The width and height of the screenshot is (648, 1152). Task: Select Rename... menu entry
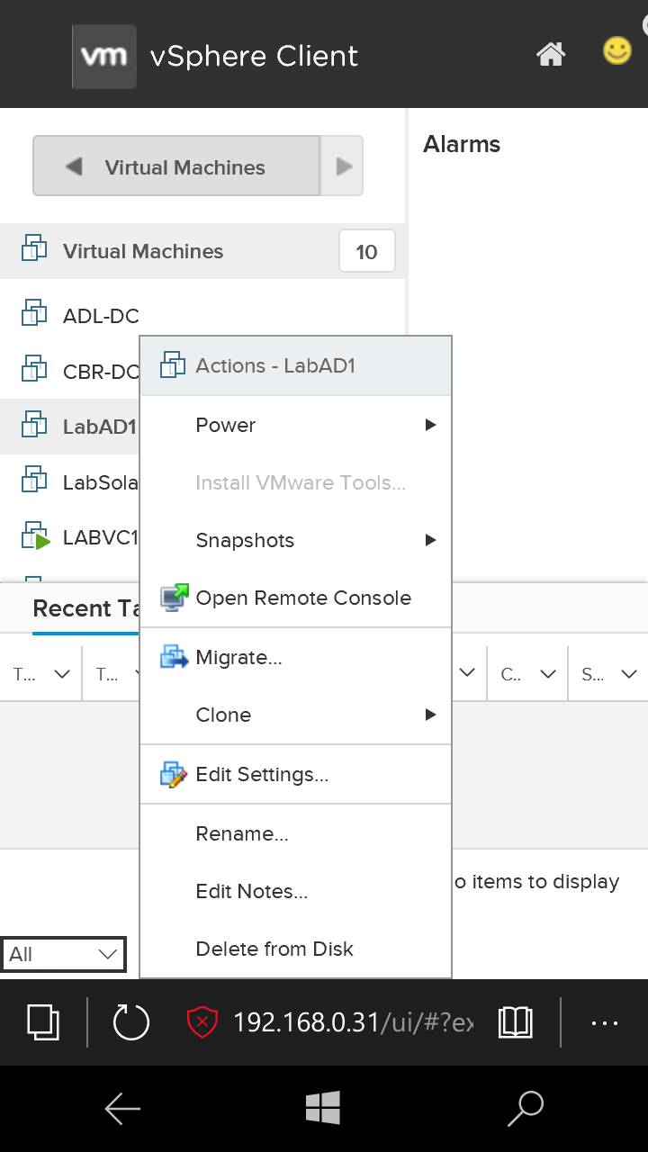click(296, 834)
